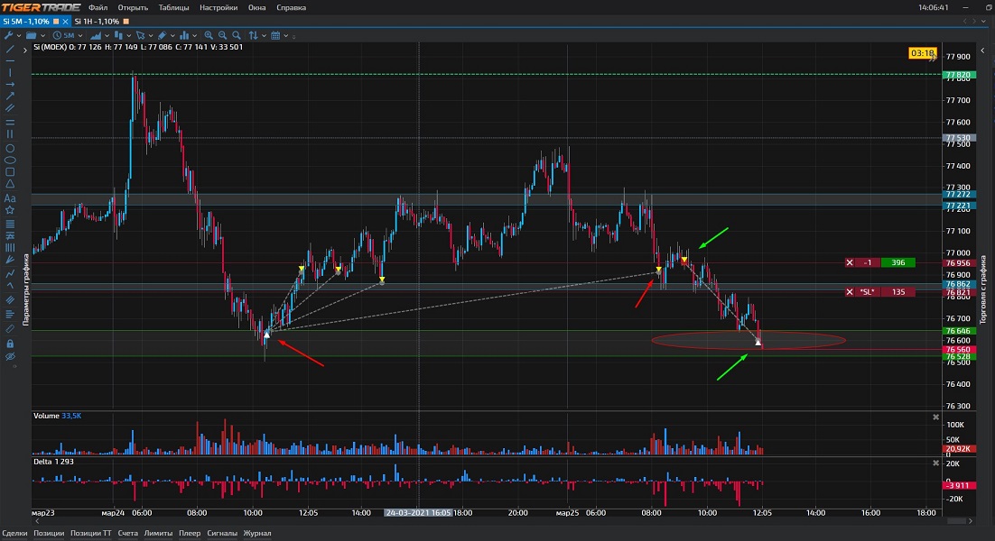This screenshot has height=541, width=995.
Task: Click the reset zoom magnifier icon
Action: [x=236, y=35]
